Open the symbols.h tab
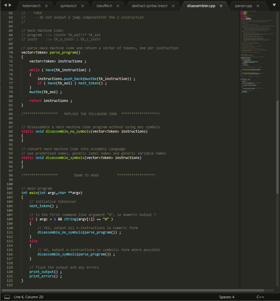This screenshot has height=301, width=280. click(68, 6)
